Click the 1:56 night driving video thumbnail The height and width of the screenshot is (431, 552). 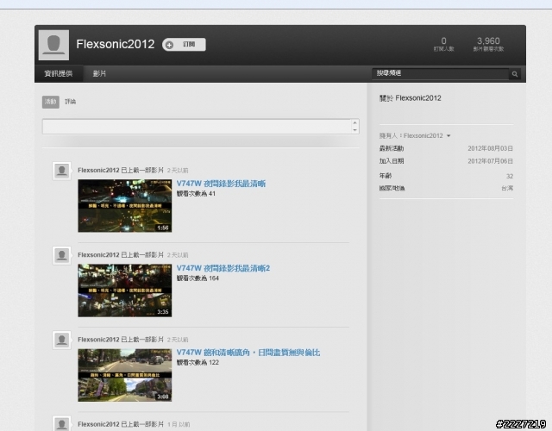(x=124, y=206)
